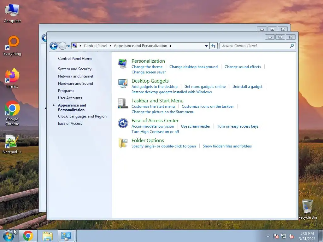Viewport: 323px width, 242px height.
Task: Open the Windows Start orb
Action: click(x=9, y=236)
